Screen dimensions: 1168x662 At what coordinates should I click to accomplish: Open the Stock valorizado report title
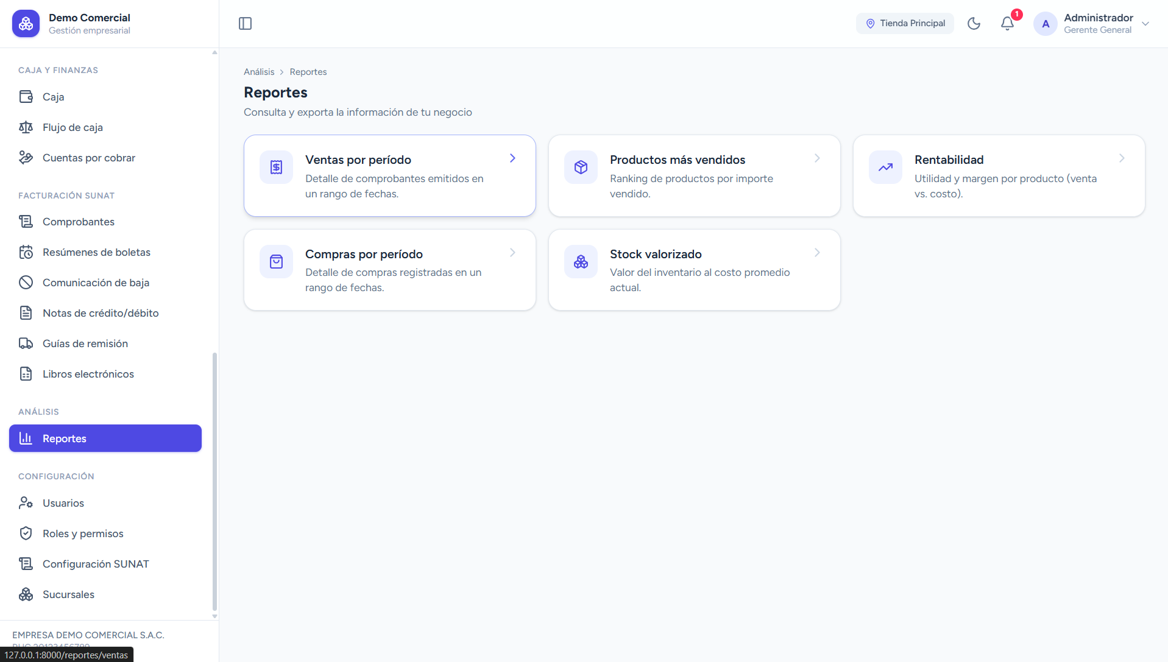click(x=656, y=254)
